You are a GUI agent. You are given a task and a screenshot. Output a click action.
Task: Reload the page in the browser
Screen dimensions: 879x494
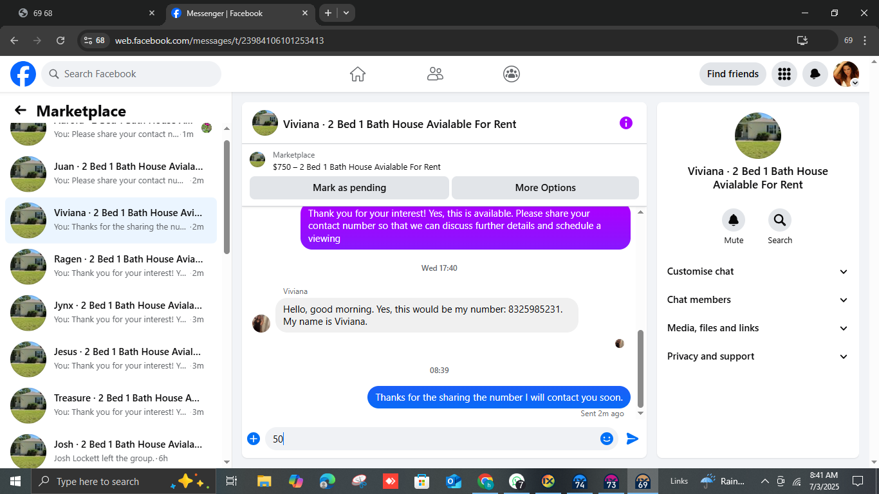point(60,41)
